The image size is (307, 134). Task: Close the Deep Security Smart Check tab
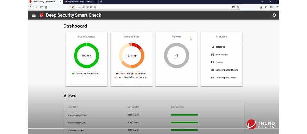click(60, 2)
